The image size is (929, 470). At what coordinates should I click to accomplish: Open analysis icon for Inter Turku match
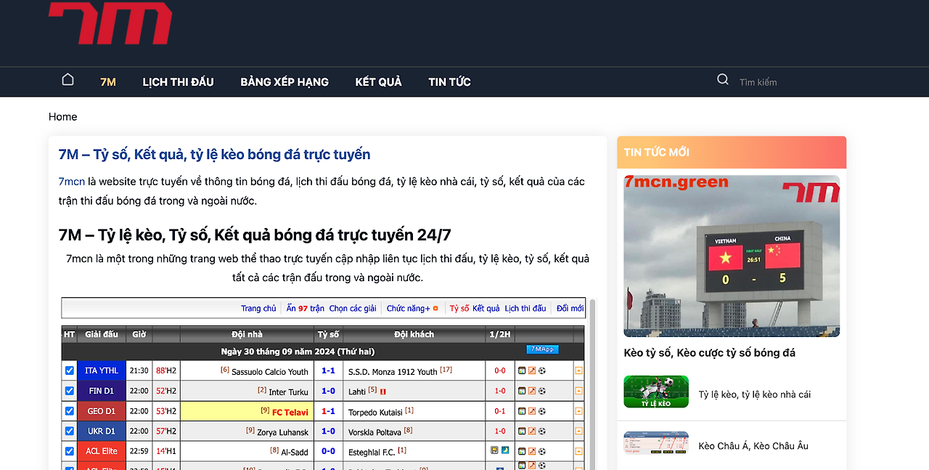[522, 391]
